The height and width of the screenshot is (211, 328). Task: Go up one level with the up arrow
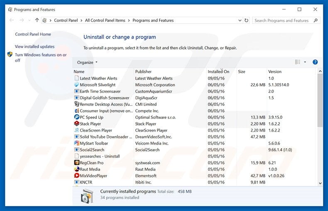click(x=37, y=20)
